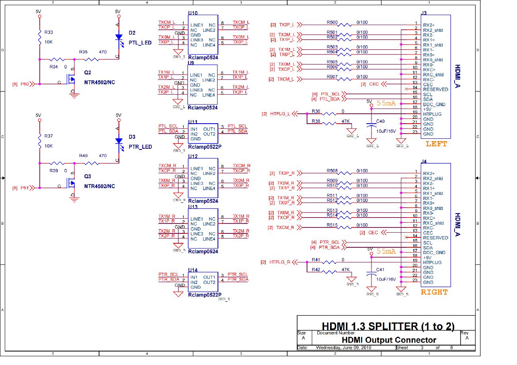Click the J3 HDMI connector body
Viewport: 517px width, 365px height.
pos(435,77)
